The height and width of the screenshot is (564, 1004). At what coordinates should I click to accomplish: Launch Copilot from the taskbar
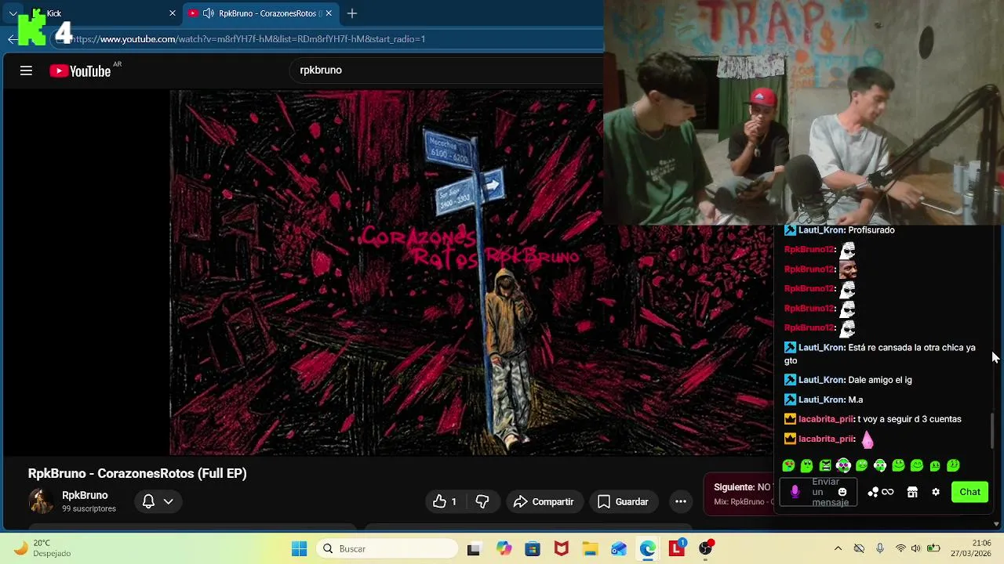[504, 549]
